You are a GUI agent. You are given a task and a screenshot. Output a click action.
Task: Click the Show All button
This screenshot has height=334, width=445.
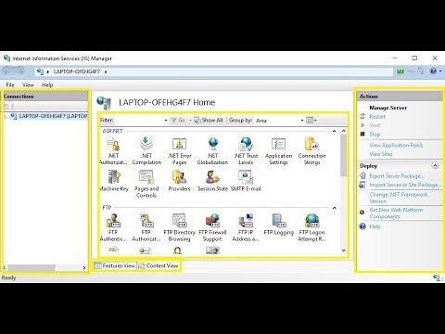209,121
